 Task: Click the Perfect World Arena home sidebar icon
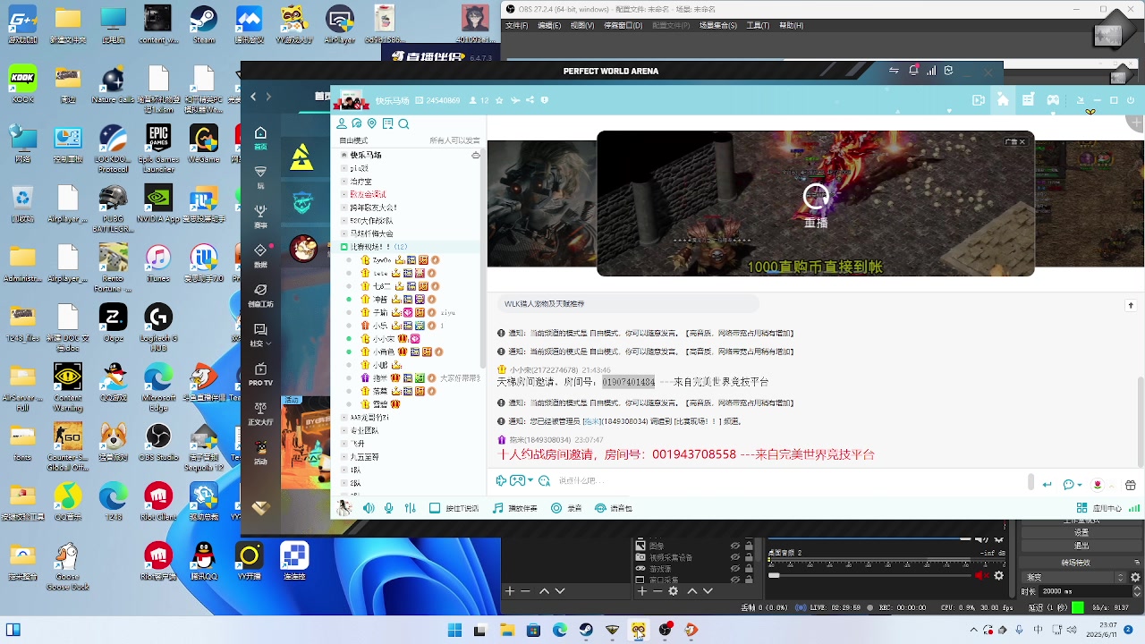(260, 137)
